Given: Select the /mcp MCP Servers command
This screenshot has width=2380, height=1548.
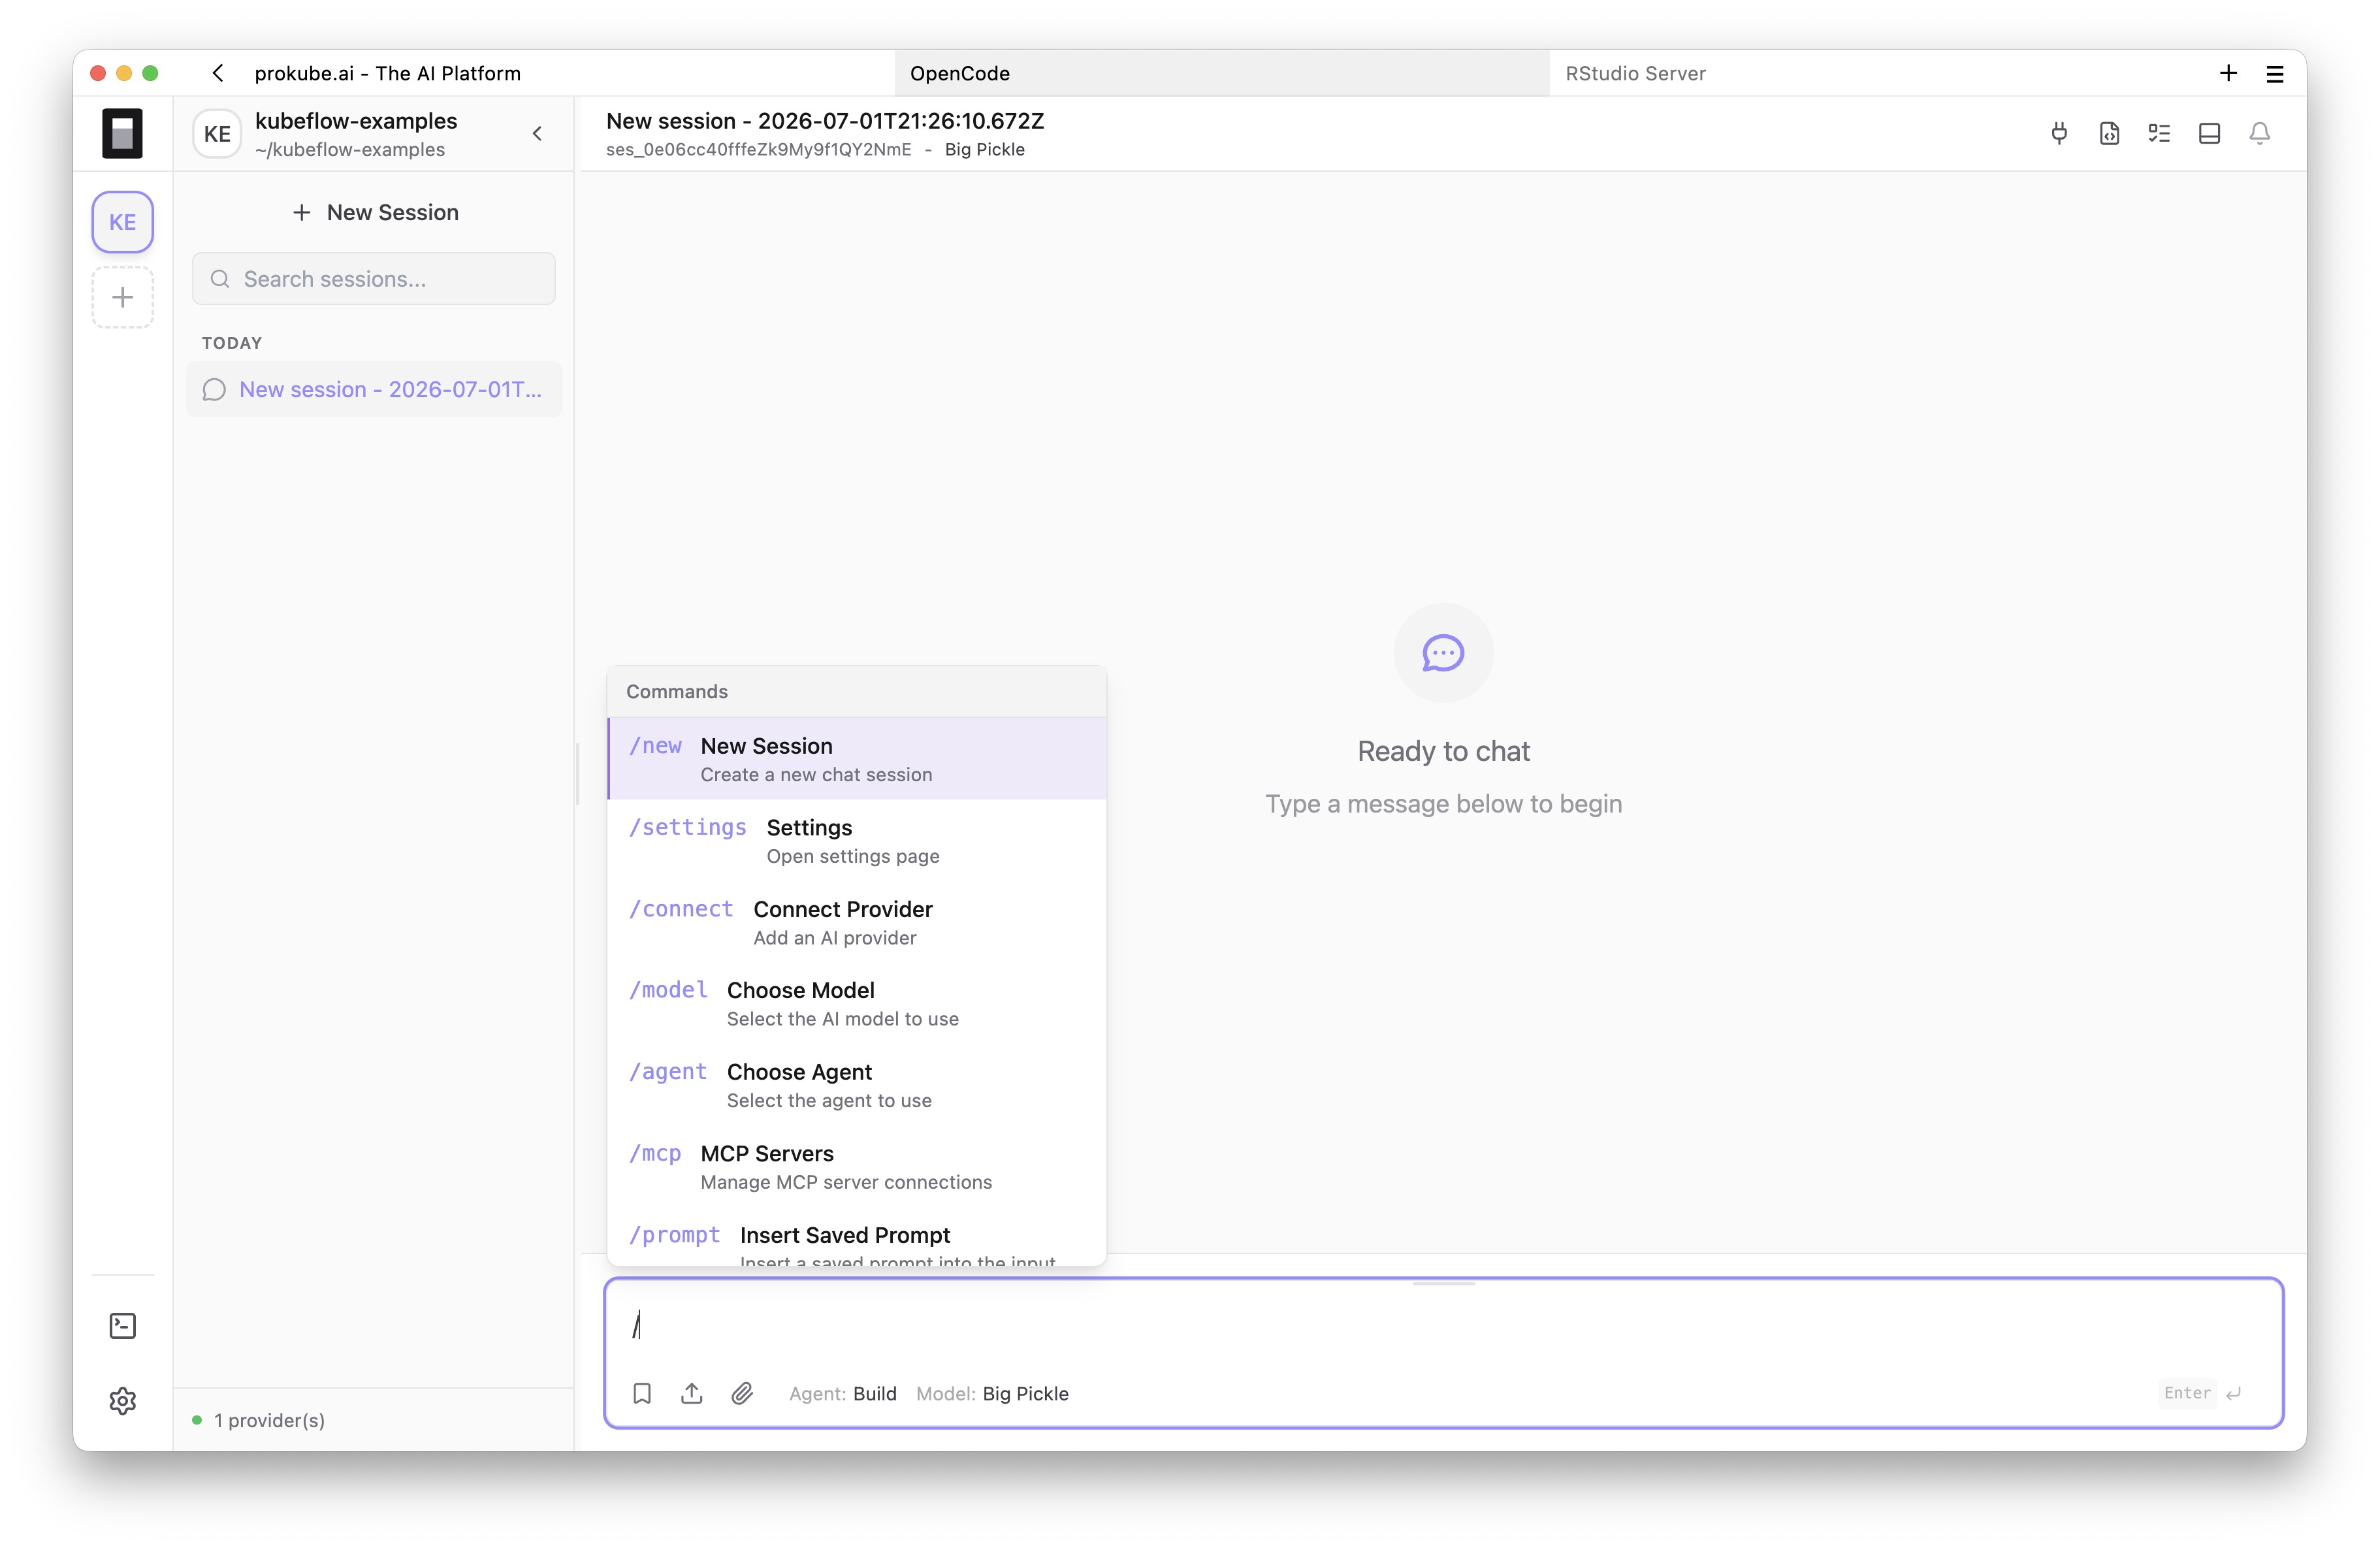Looking at the screenshot, I should [857, 1166].
